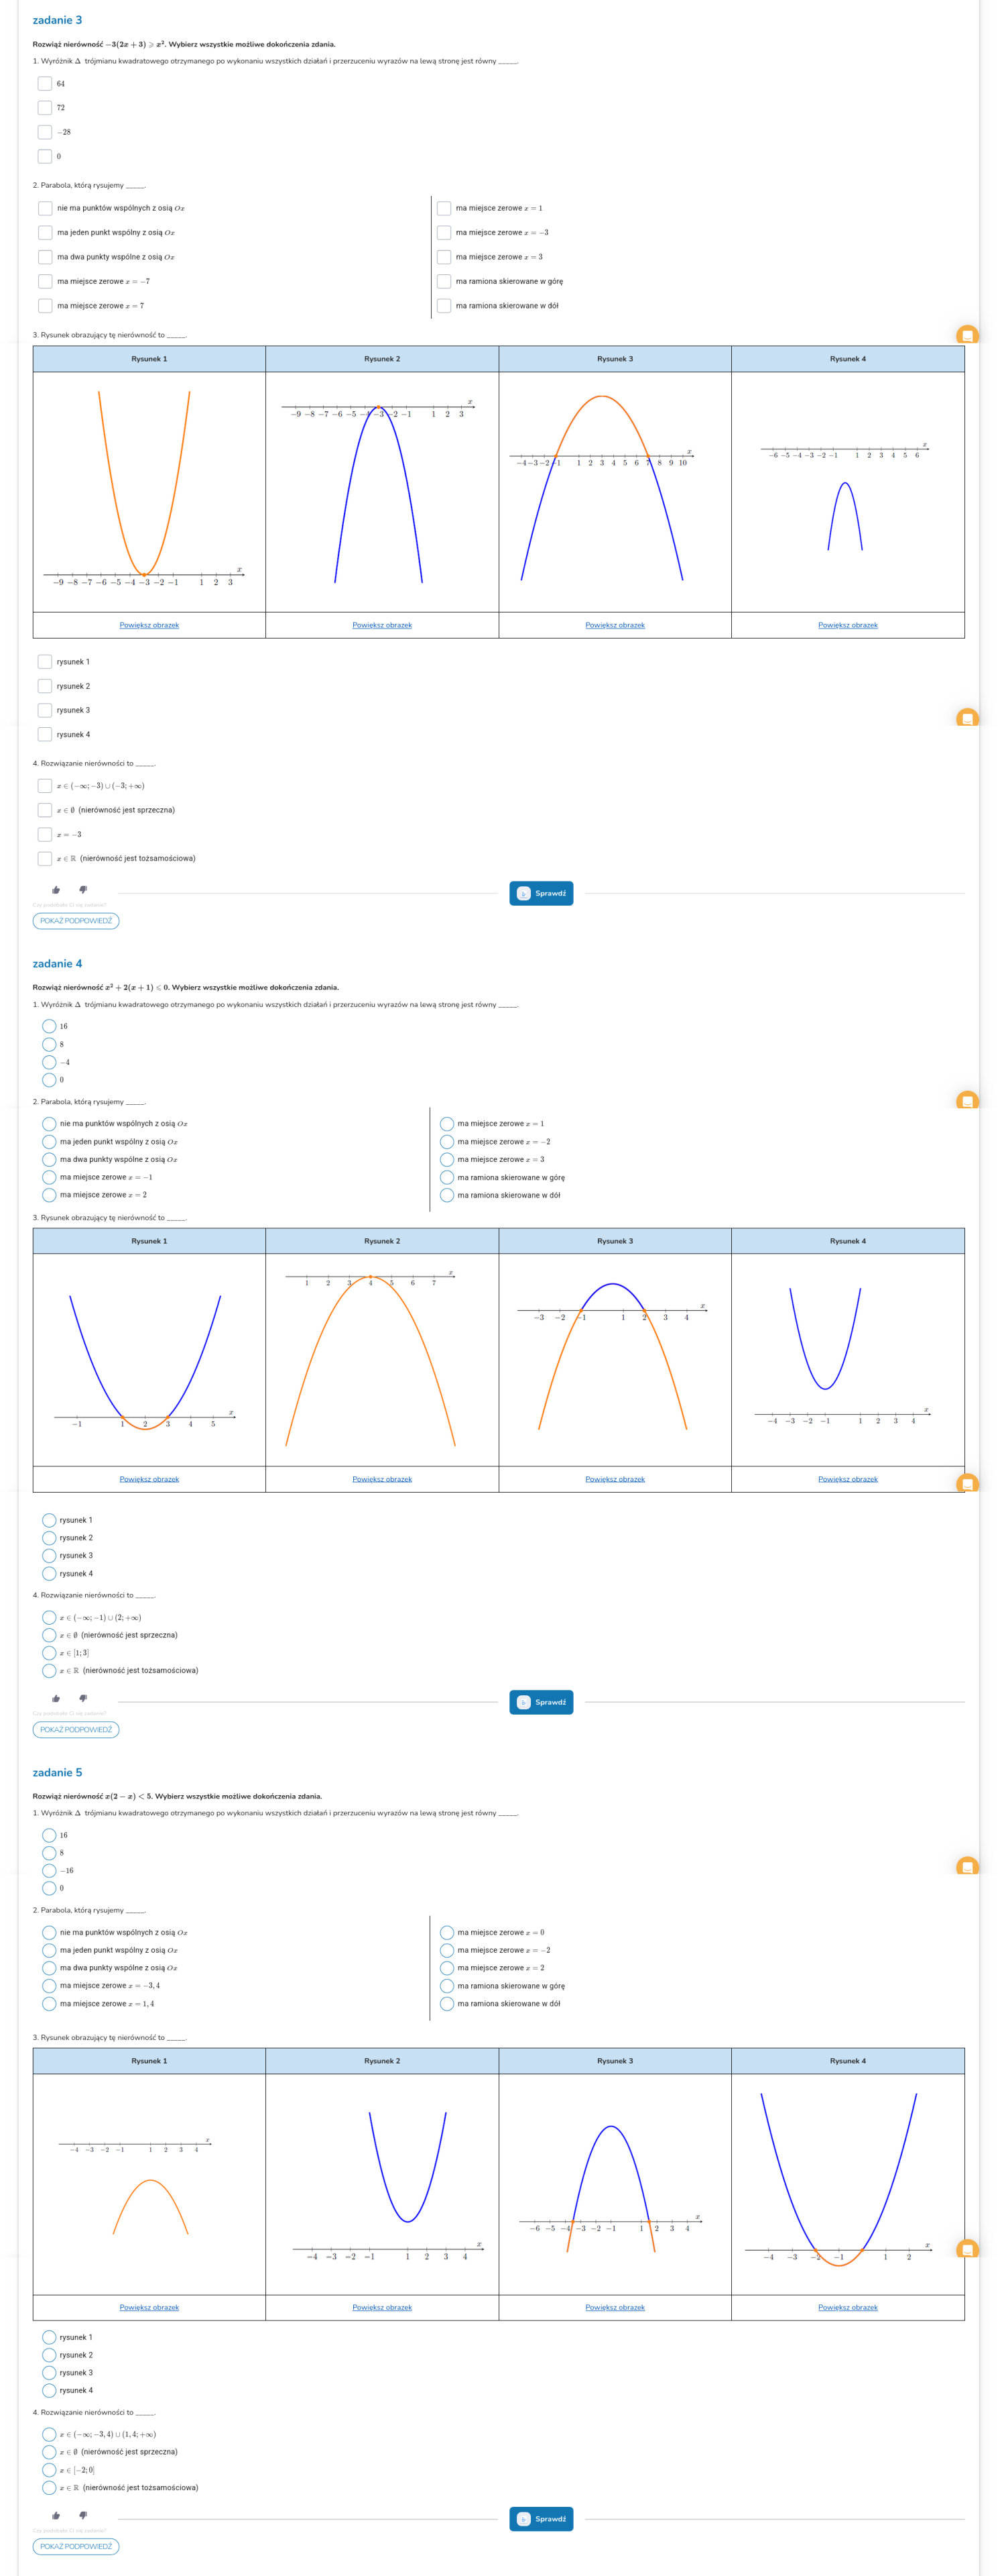The height and width of the screenshot is (2576, 1002).
Task: Click thumbs up icon under zadanie 5
Action: tap(56, 2515)
